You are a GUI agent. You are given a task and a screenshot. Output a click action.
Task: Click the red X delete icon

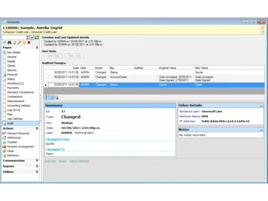tap(29, 42)
